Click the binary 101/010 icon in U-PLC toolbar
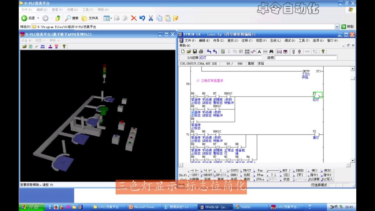Screen dimensions: 375x211 (x=42, y=47)
